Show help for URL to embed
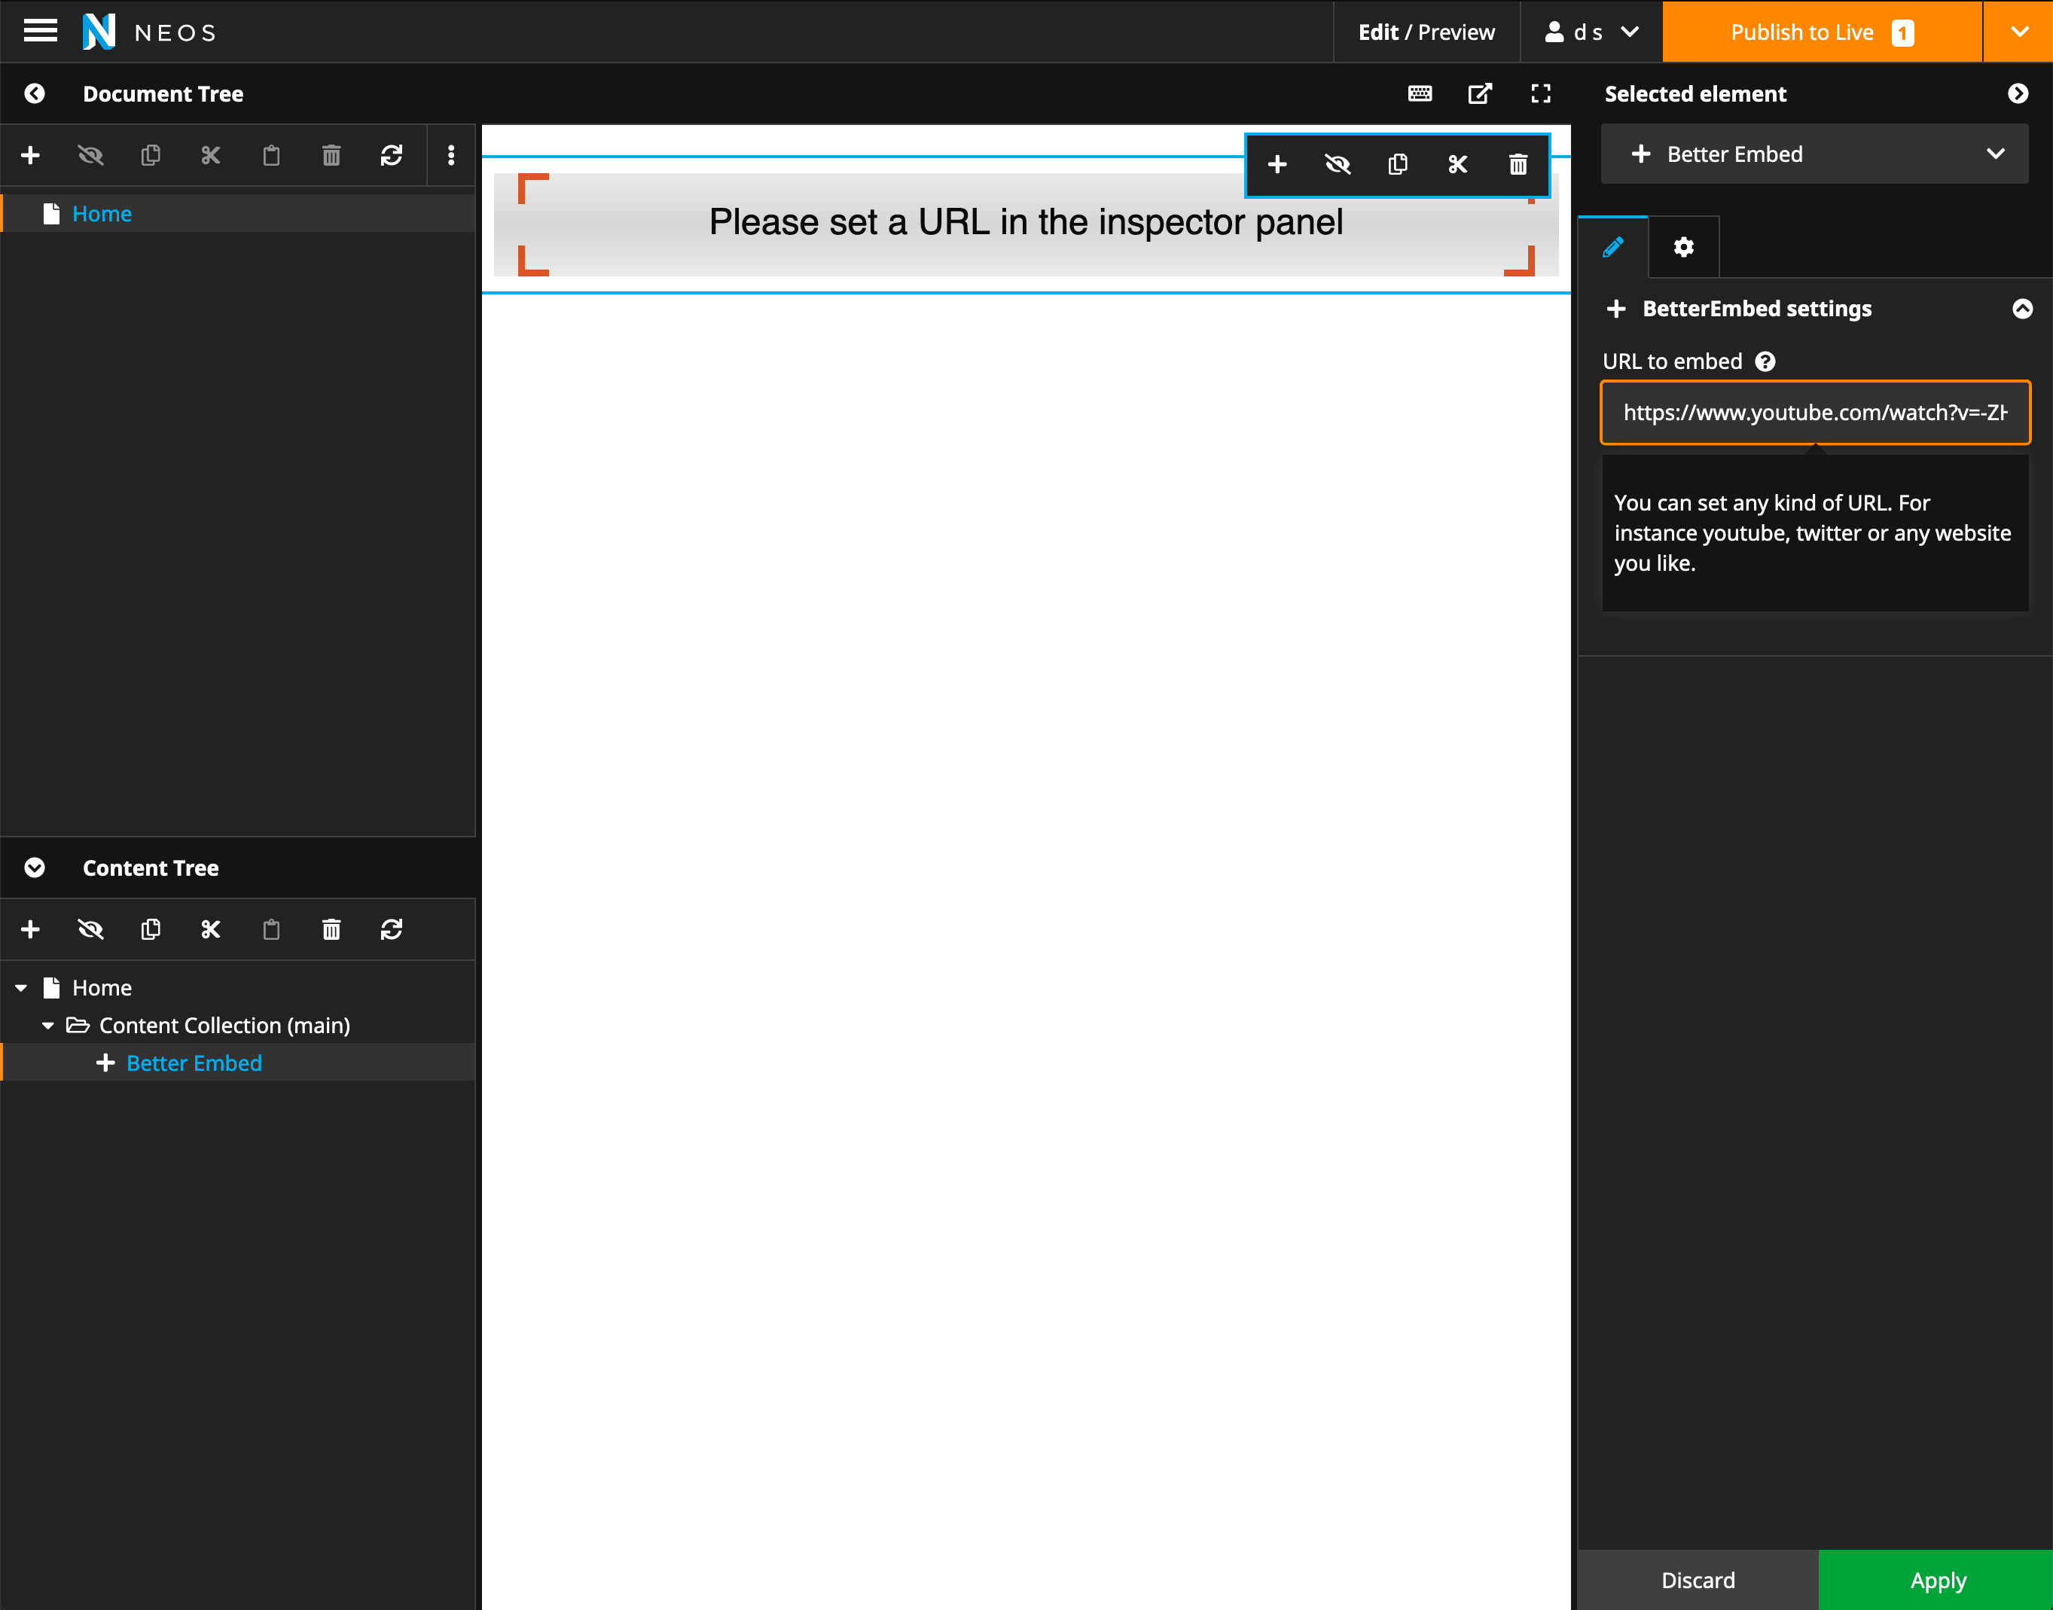Screen dimensions: 2053x1610 1765,362
